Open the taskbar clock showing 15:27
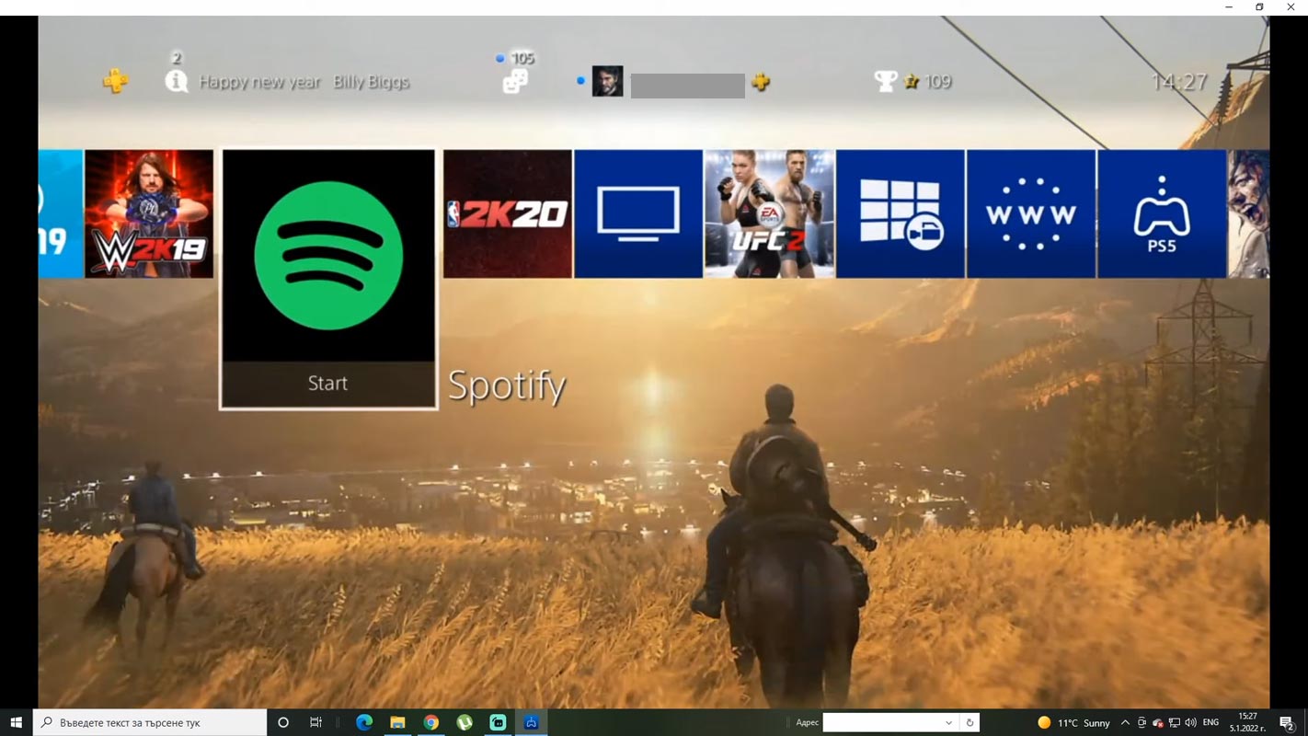 point(1248,722)
